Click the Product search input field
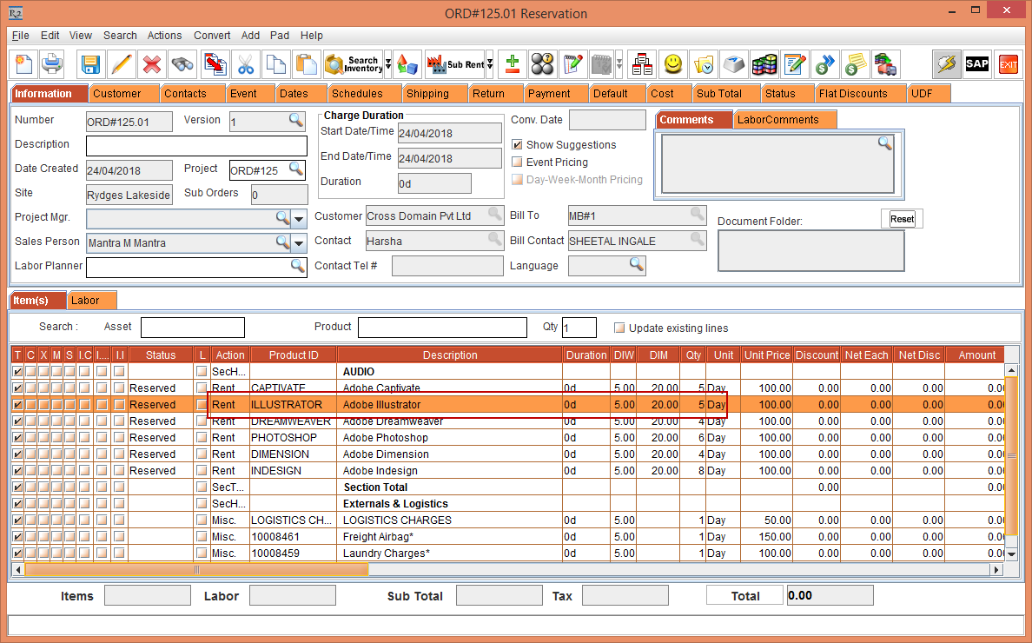 point(442,328)
